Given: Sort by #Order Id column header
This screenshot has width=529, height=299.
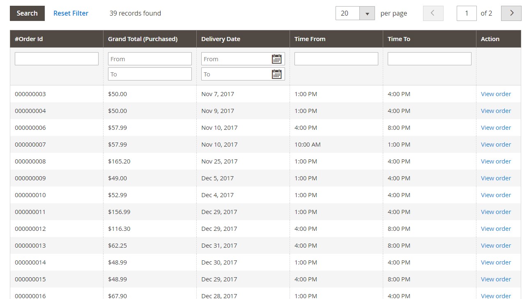Looking at the screenshot, I should coord(29,39).
